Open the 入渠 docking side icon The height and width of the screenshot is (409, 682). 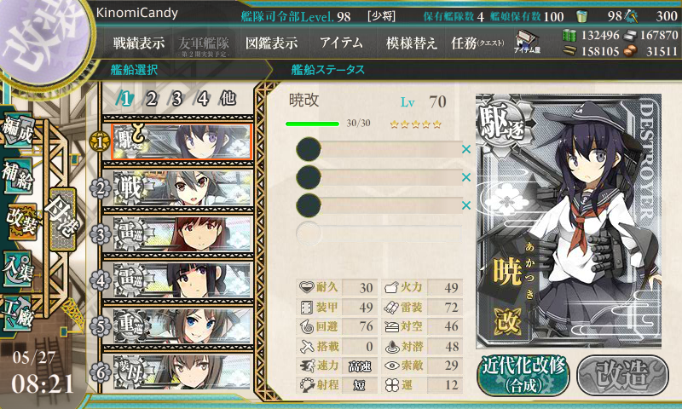tap(18, 268)
